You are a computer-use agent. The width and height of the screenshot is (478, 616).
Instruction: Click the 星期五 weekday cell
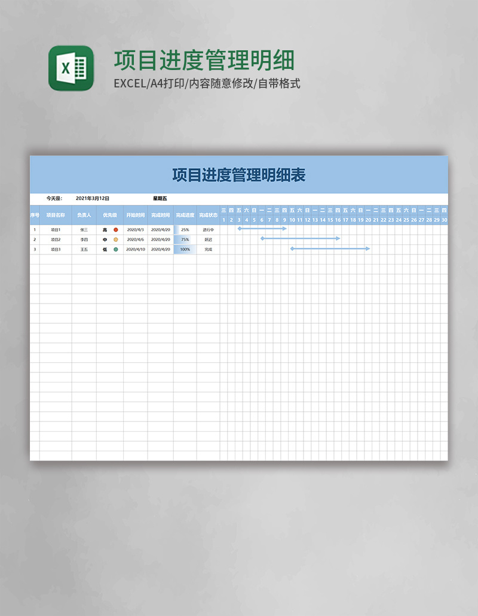[x=160, y=198]
